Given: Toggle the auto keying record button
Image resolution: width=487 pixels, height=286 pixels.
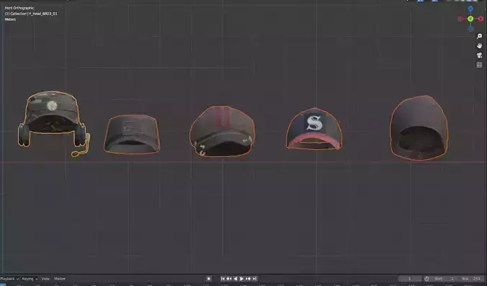Looking at the screenshot, I should click(209, 279).
